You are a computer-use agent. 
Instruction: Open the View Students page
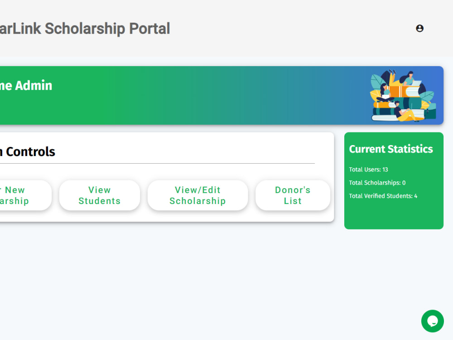(x=99, y=195)
